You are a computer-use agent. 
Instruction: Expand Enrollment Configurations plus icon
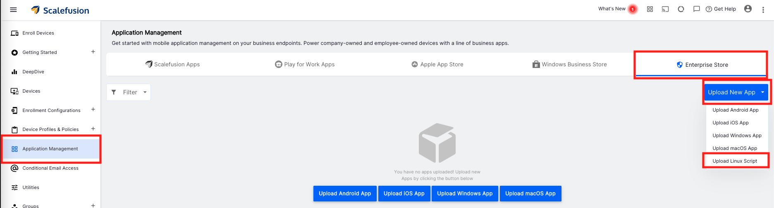click(93, 110)
